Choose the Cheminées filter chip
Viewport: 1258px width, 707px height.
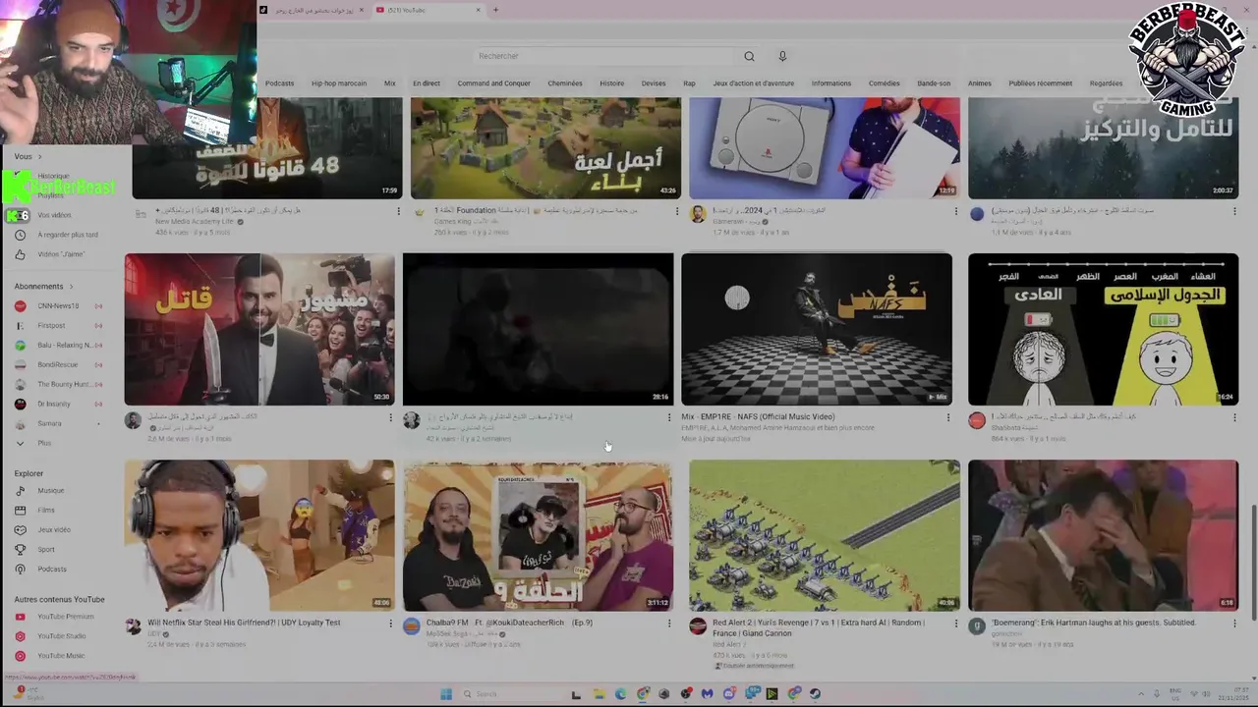point(565,83)
